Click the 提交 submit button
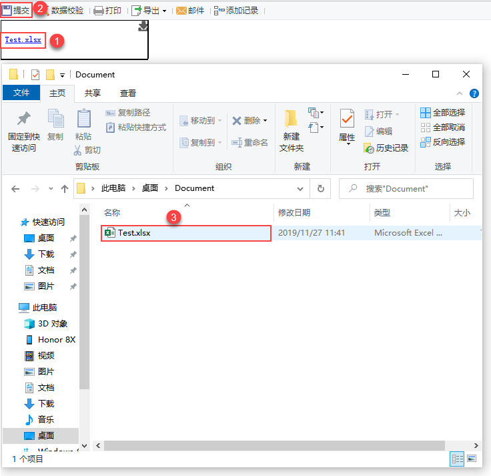 pos(16,10)
